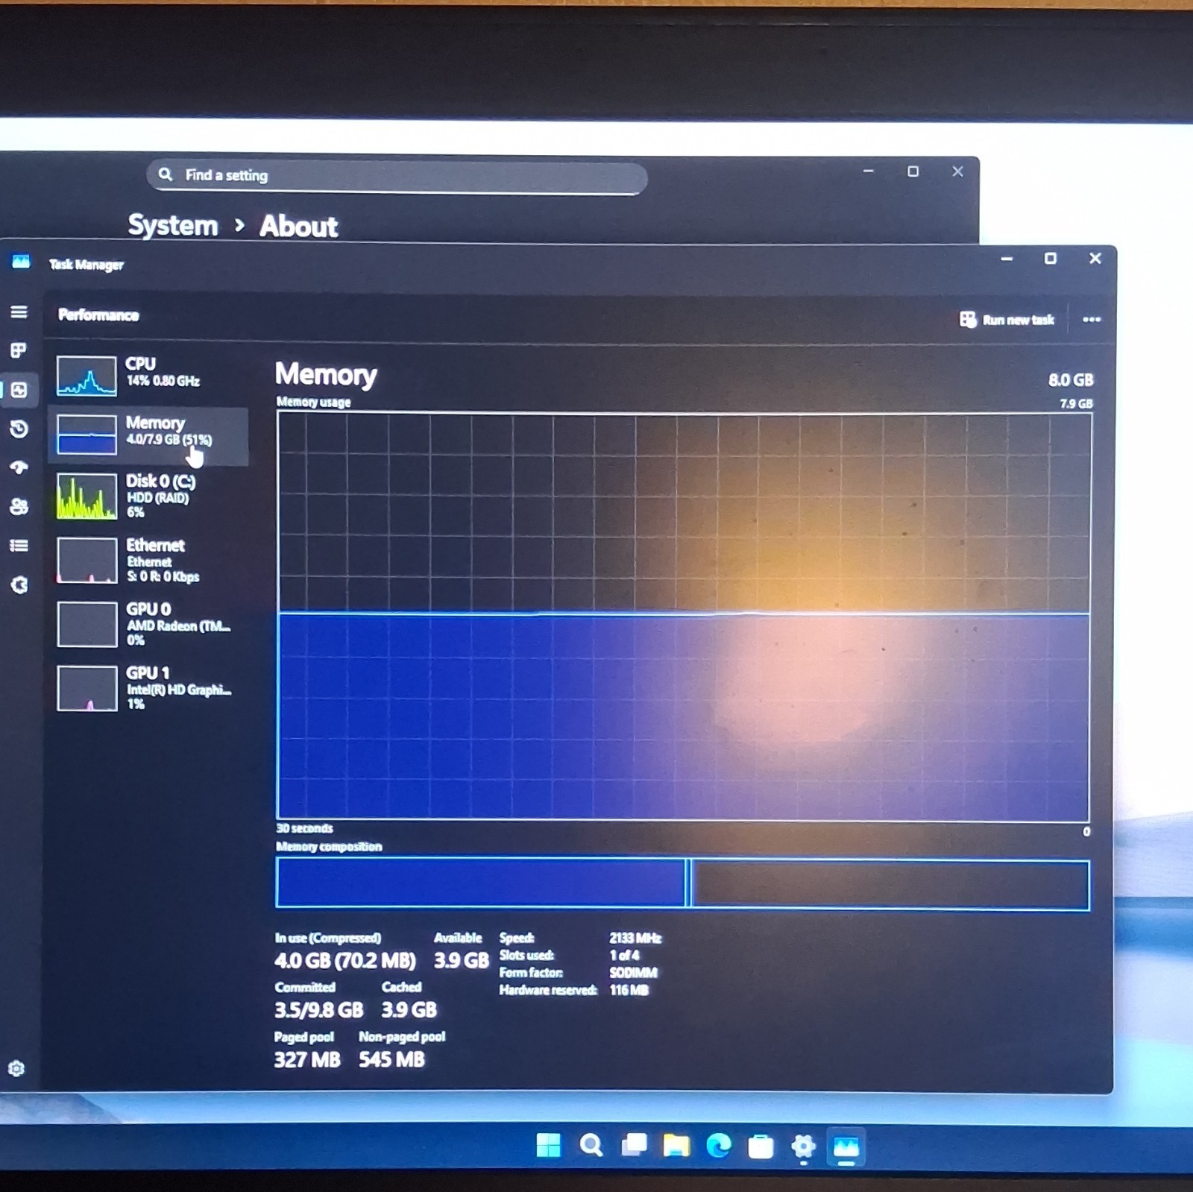Select Disk 0 (C:) performance item
Image resolution: width=1193 pixels, height=1192 pixels.
(x=148, y=496)
